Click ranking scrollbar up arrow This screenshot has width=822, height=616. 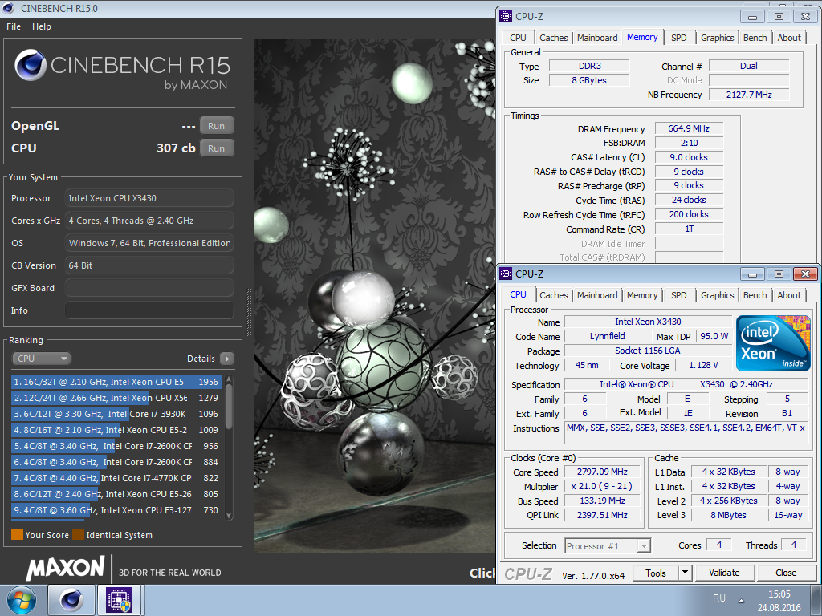coord(229,379)
